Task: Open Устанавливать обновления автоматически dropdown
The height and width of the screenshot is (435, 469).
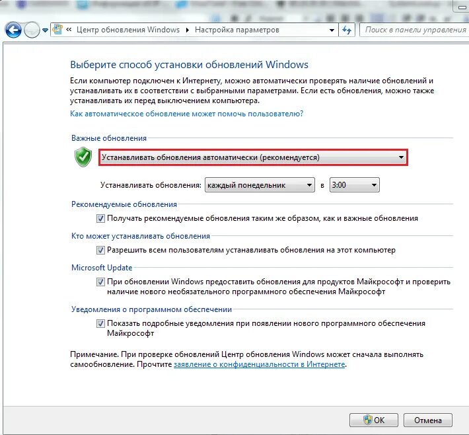Action: pyautogui.click(x=253, y=157)
